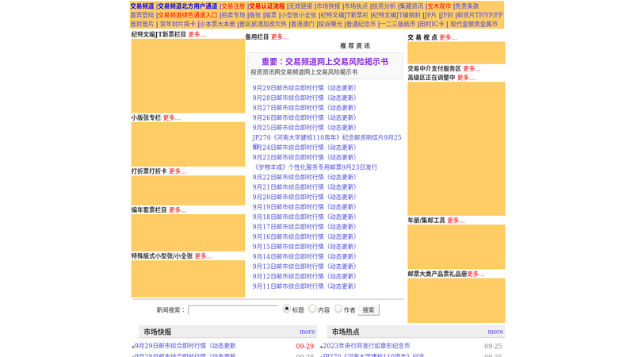Viewport: 634px width, 357px height.
Task: Select the 作者 radio button
Action: pos(338,309)
